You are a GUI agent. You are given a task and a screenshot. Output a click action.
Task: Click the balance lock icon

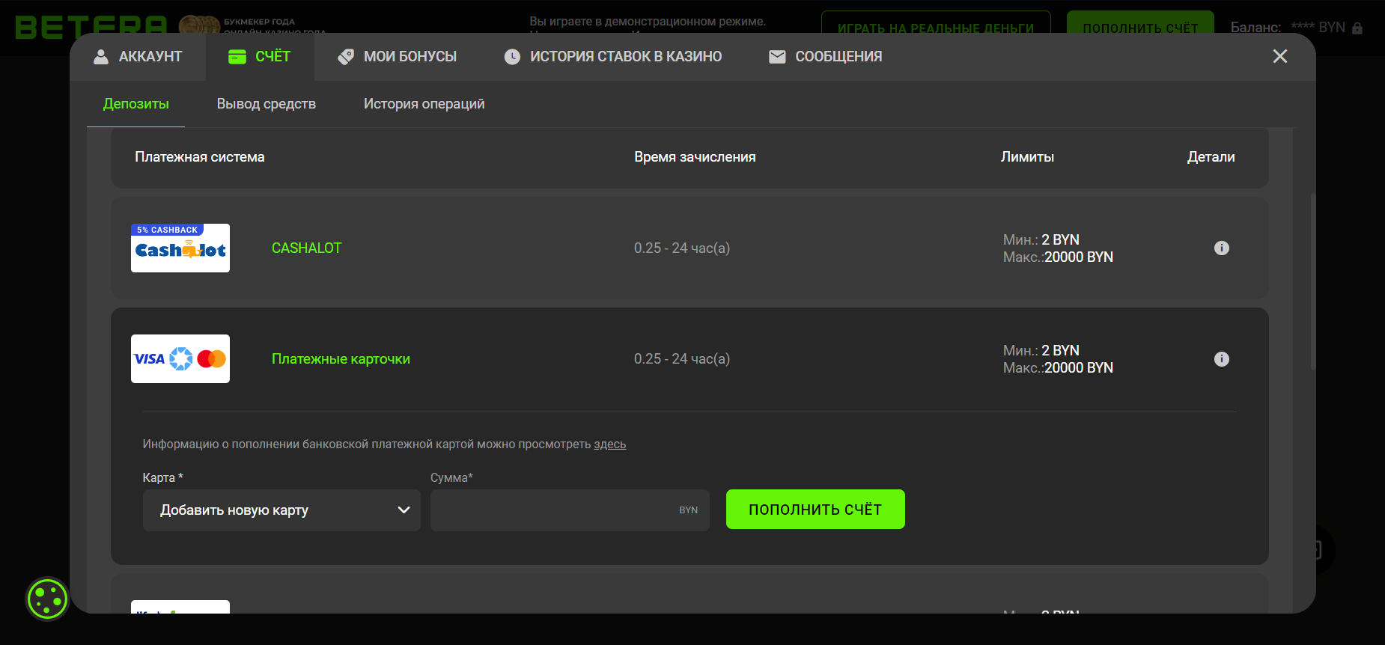coord(1357,28)
